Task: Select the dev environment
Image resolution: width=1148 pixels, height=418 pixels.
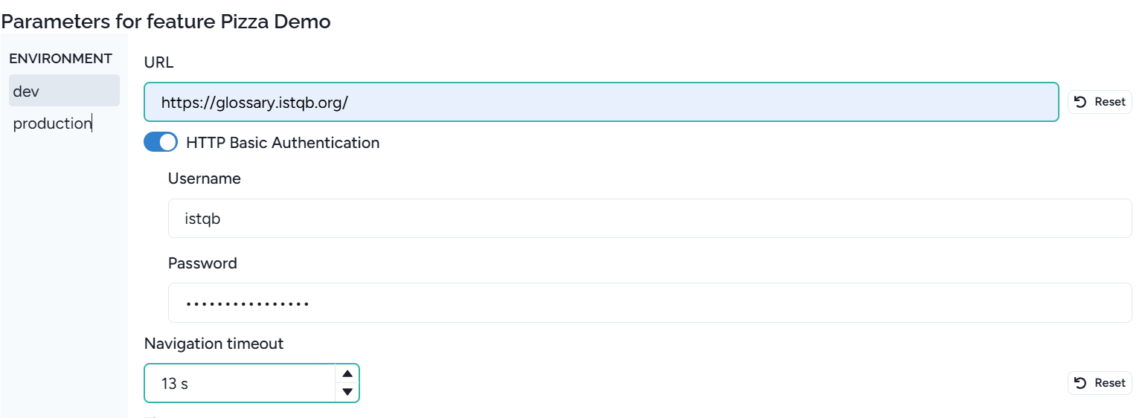Action: click(x=64, y=91)
